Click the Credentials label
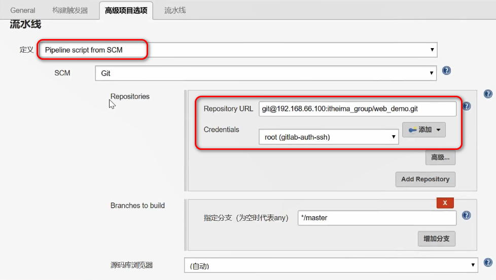This screenshot has width=496, height=280. (222, 130)
